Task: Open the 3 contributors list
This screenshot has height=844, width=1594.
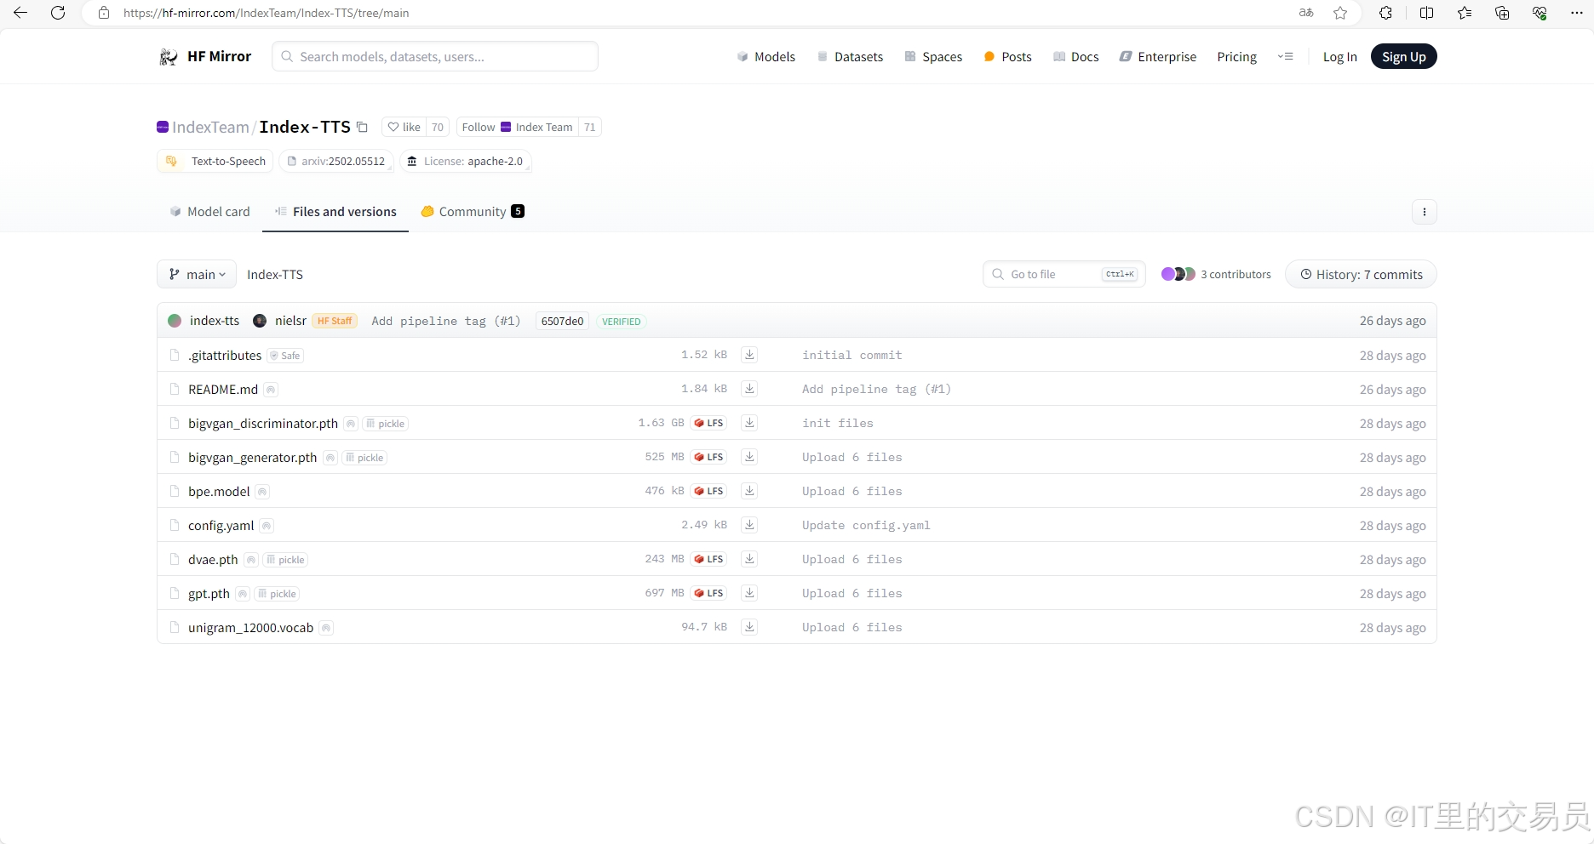Action: (x=1236, y=274)
